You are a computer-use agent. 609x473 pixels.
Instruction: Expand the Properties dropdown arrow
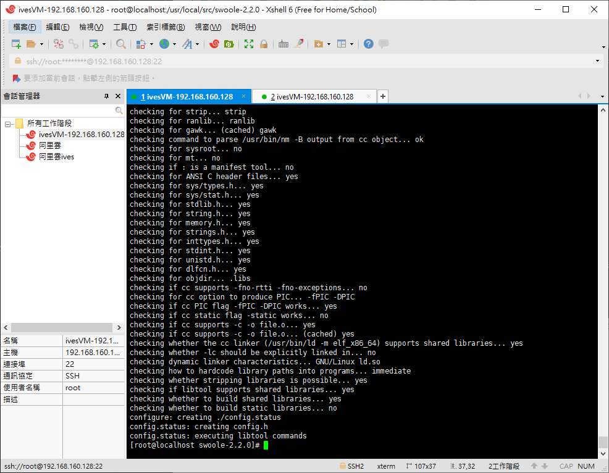[x=104, y=44]
